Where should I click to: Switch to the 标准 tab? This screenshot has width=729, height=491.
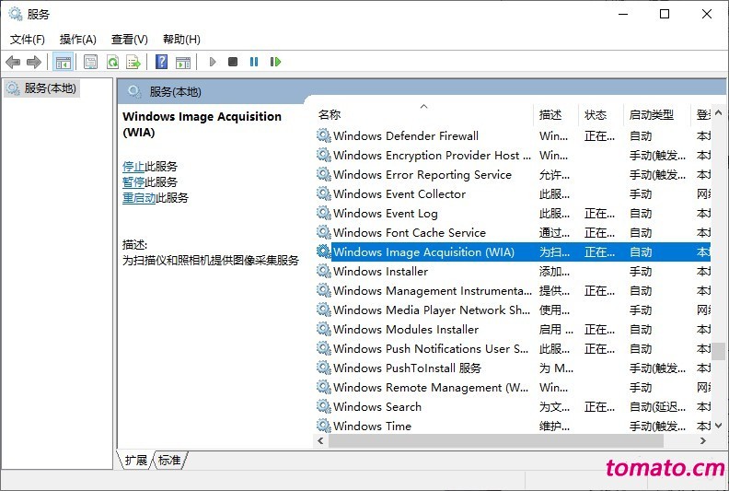tap(169, 461)
